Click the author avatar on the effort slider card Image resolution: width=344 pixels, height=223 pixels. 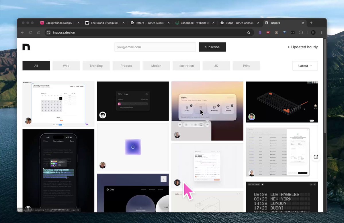click(x=103, y=115)
